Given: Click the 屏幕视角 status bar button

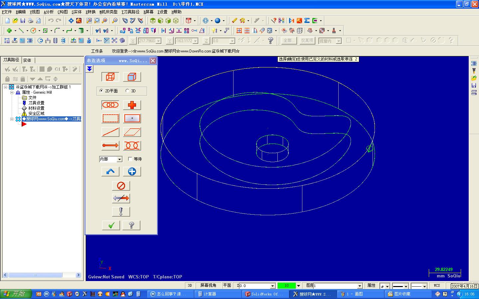Looking at the screenshot, I should click(208, 285).
